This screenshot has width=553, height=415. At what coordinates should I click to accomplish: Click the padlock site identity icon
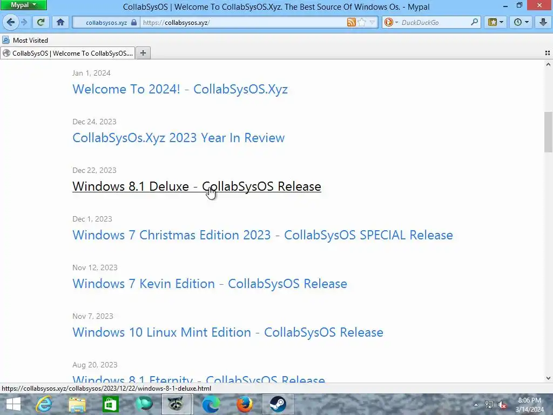tap(134, 22)
